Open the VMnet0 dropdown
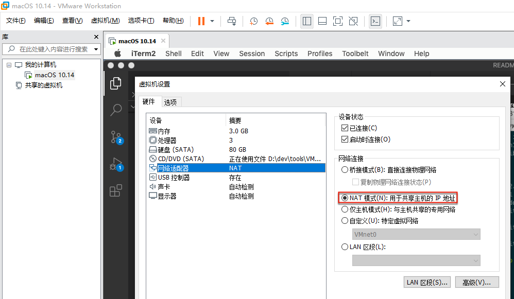Image resolution: width=514 pixels, height=299 pixels. tap(416, 235)
